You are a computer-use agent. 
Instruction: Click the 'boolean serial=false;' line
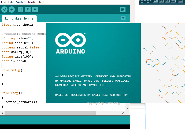pyautogui.click(x=21, y=47)
